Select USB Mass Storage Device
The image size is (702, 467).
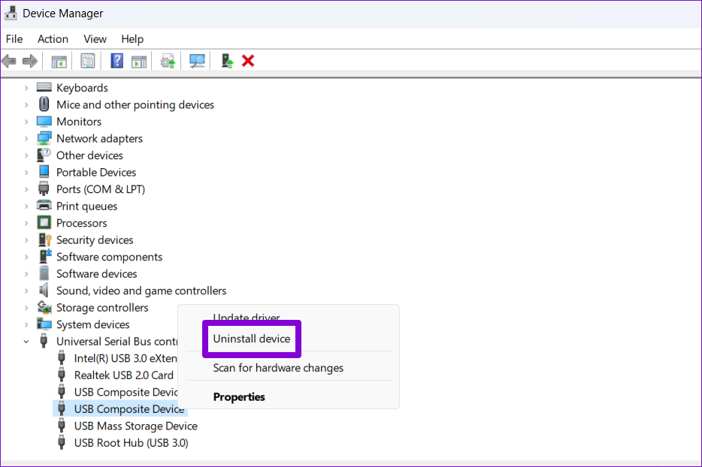[135, 426]
